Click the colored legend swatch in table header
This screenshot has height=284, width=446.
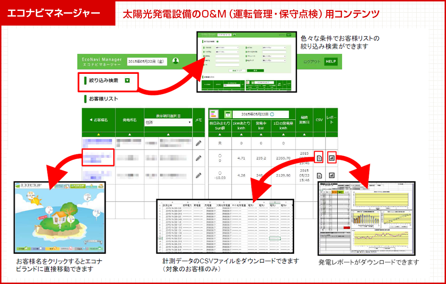(x=214, y=113)
